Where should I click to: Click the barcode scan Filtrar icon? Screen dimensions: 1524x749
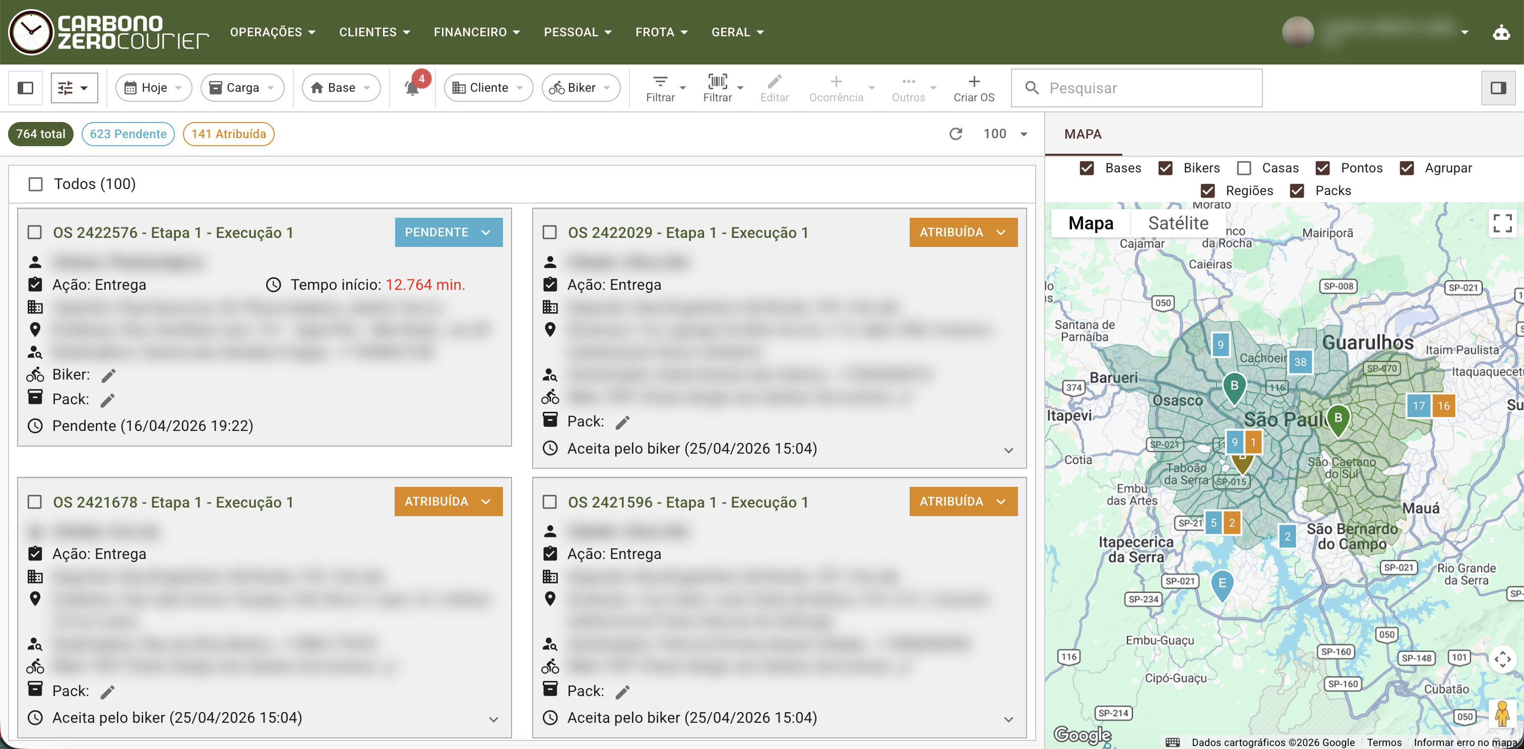click(x=717, y=82)
